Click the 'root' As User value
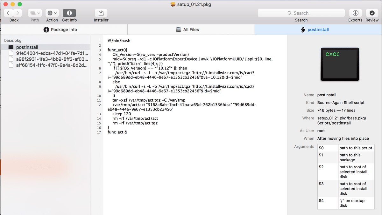Screen dimensions: 382x215 321,131
